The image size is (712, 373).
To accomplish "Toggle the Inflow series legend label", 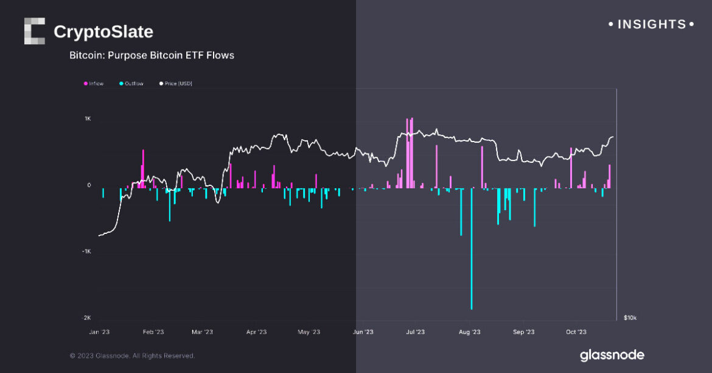I will pos(96,83).
